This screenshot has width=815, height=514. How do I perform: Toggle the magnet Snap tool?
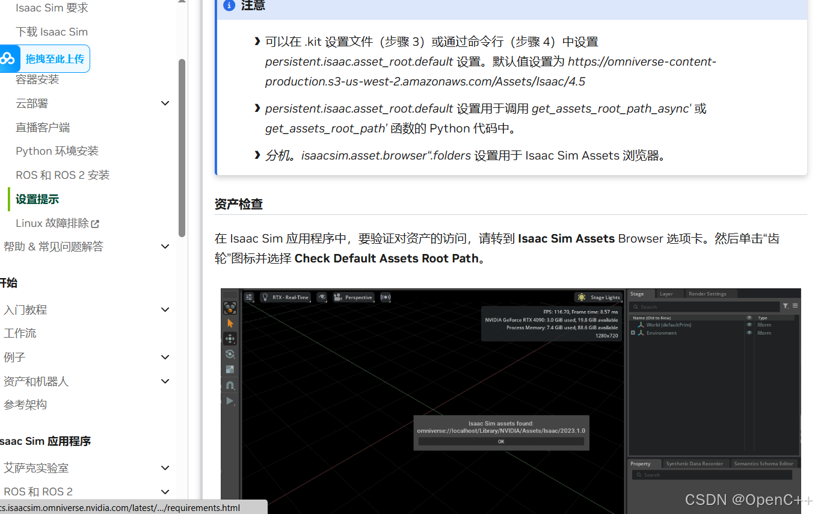pos(230,385)
